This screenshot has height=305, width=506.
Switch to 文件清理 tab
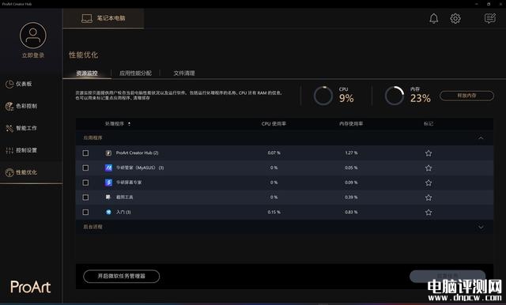184,73
